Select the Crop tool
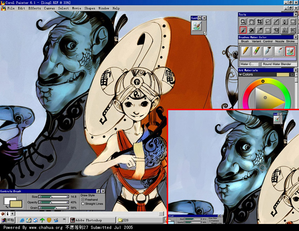The height and width of the screenshot is (231, 299). point(260,21)
